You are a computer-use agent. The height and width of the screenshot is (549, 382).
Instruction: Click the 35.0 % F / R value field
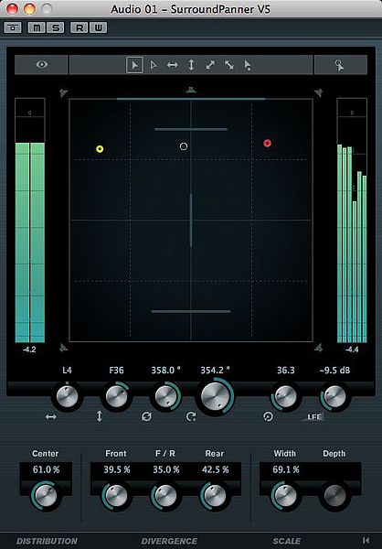pos(165,470)
